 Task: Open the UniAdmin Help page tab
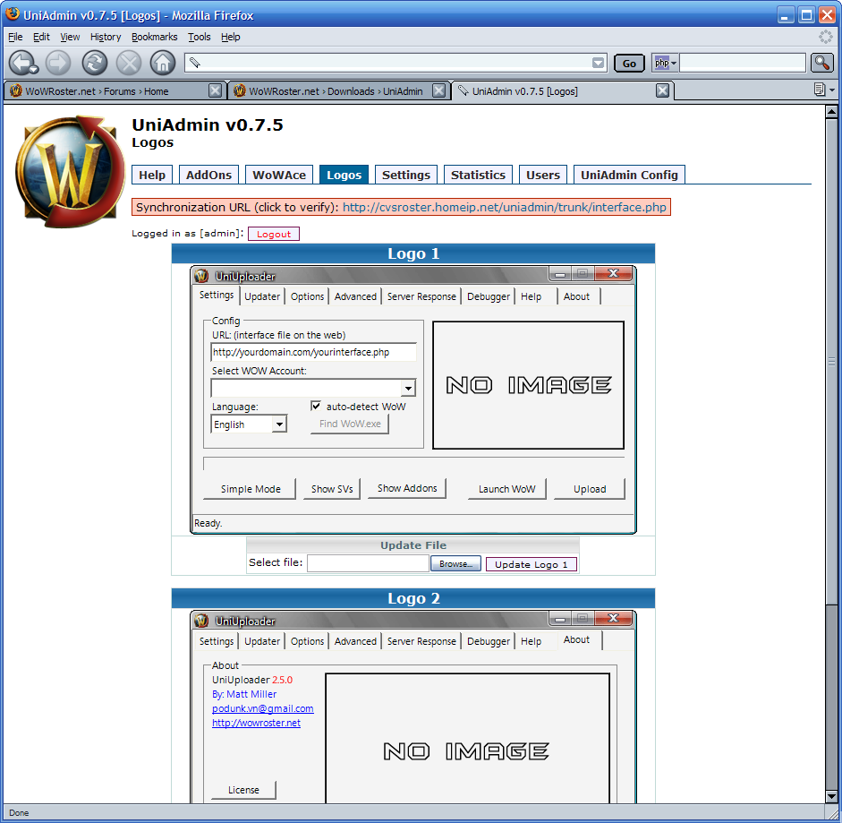click(x=152, y=175)
